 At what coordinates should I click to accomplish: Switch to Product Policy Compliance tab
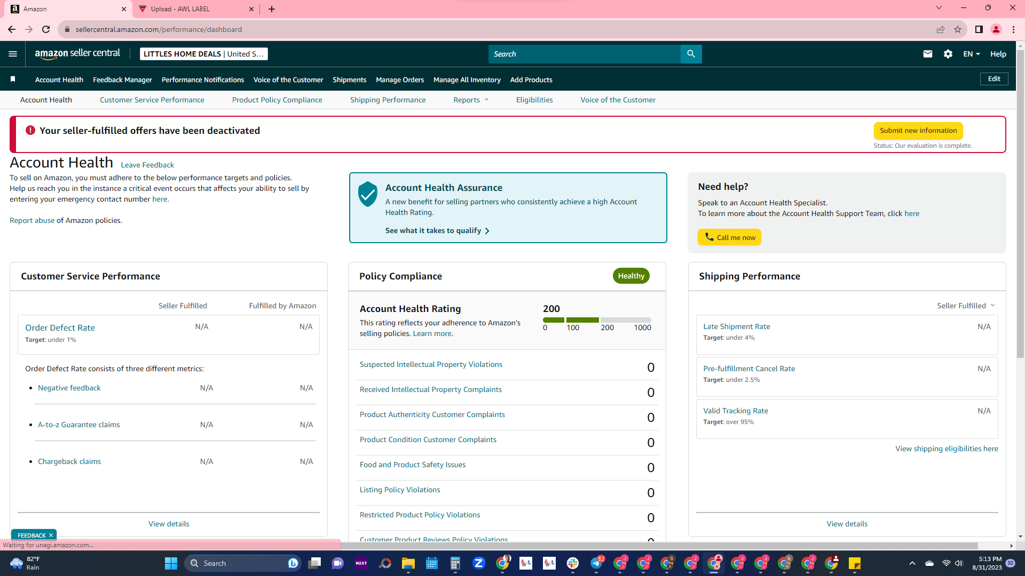(277, 100)
